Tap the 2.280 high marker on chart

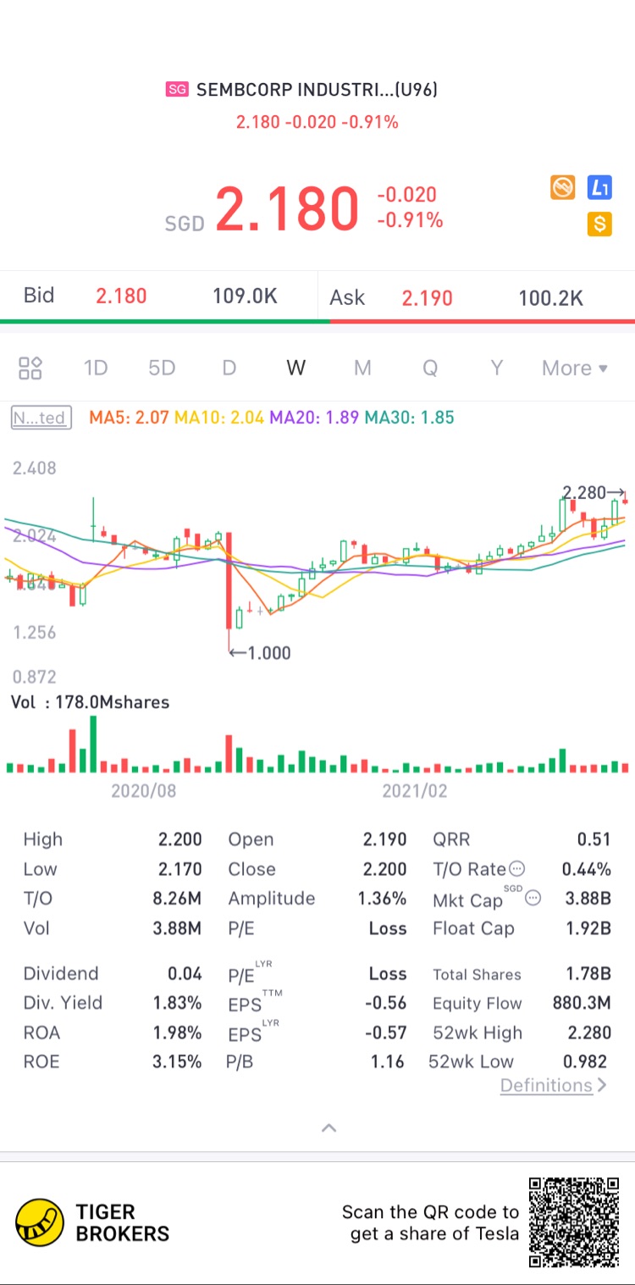point(594,492)
